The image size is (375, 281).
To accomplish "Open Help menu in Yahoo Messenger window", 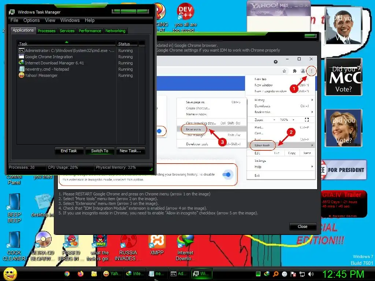I will coord(279,12).
